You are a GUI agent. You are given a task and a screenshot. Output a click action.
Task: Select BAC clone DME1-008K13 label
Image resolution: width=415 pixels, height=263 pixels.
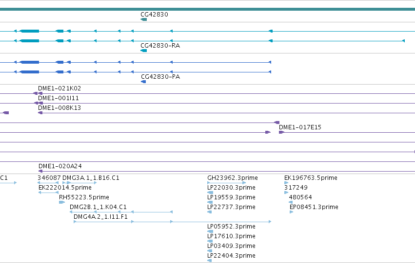[59, 108]
